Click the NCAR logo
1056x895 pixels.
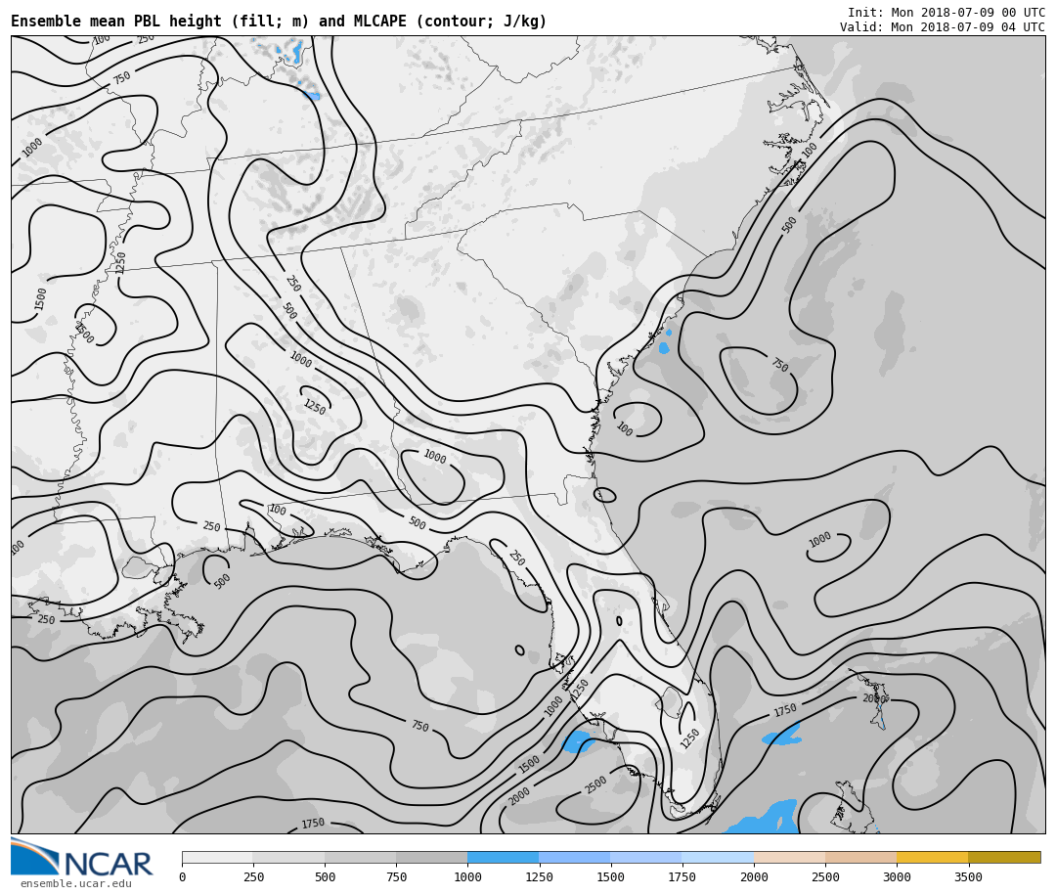(x=82, y=857)
